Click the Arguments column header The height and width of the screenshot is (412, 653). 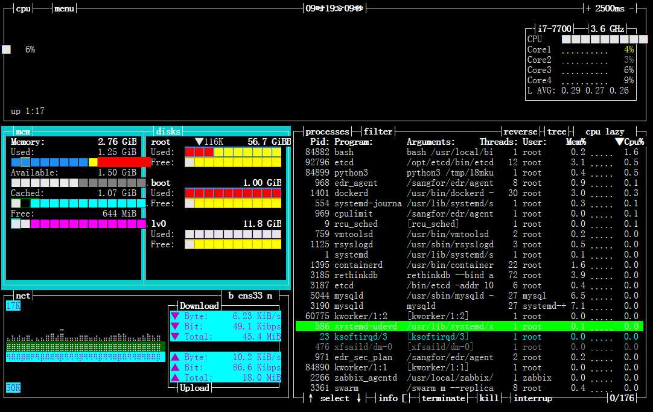click(x=431, y=142)
